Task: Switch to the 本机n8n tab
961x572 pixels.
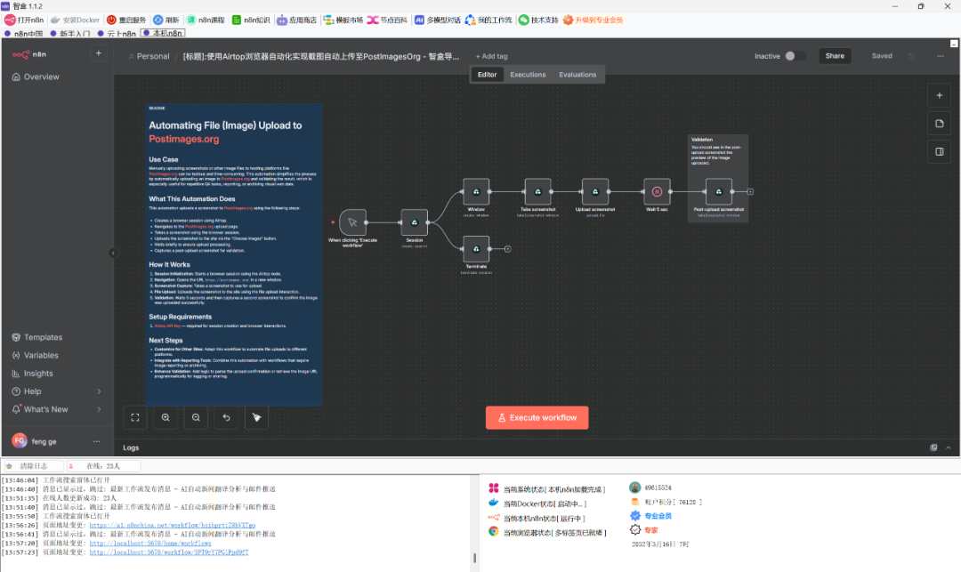Action: tap(163, 33)
